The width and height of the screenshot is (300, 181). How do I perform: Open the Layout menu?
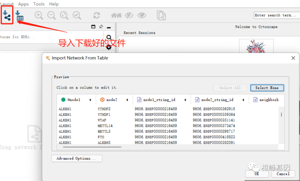click(x=7, y=4)
